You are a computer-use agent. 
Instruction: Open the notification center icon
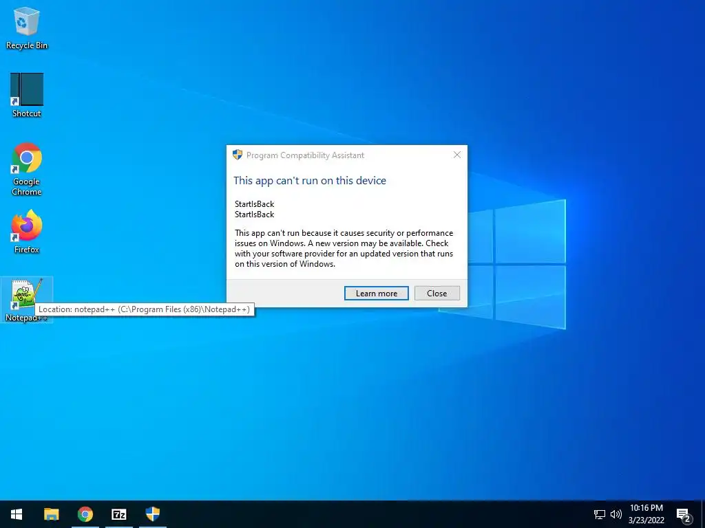[684, 514]
